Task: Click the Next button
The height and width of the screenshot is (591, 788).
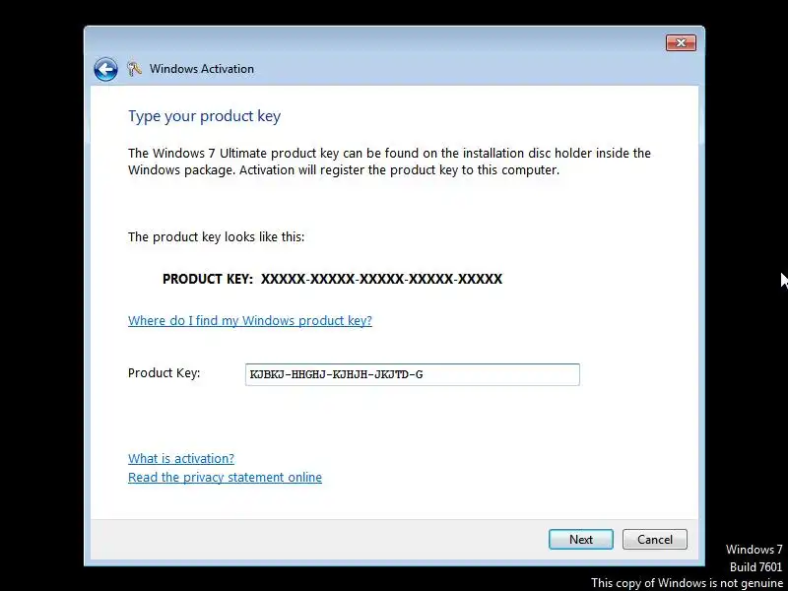Action: pos(581,539)
